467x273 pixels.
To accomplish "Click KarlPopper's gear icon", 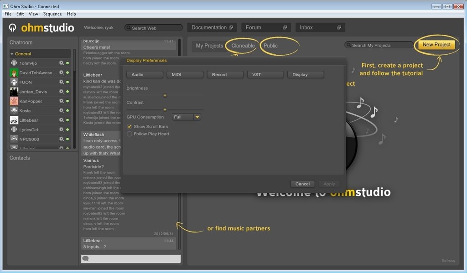I will coord(62,101).
